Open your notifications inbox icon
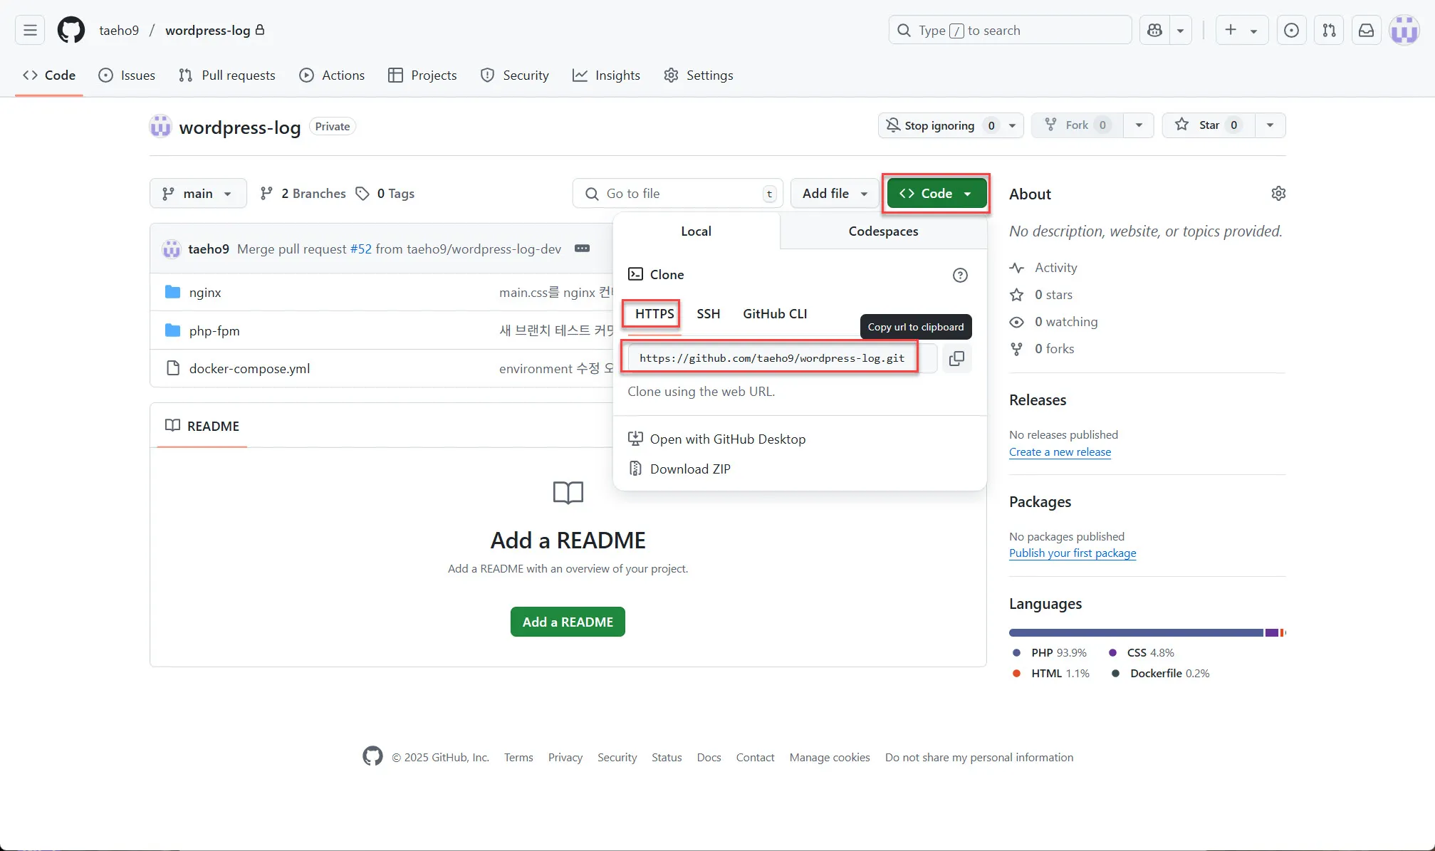Image resolution: width=1435 pixels, height=851 pixels. [1366, 30]
